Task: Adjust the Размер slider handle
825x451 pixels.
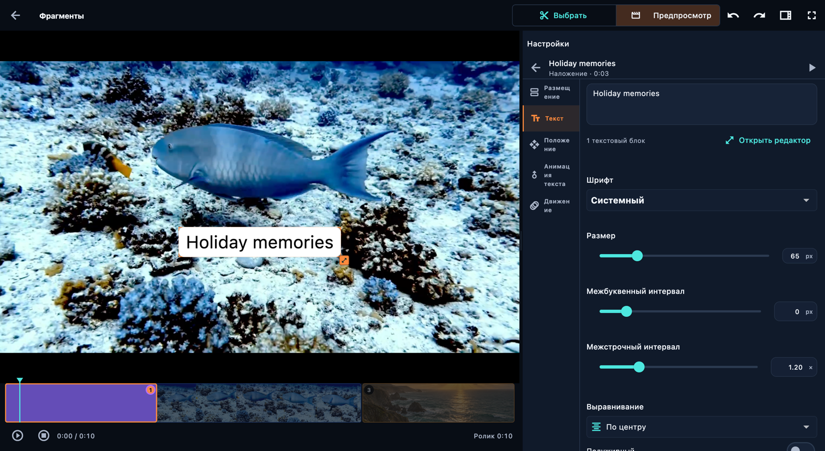Action: 637,256
